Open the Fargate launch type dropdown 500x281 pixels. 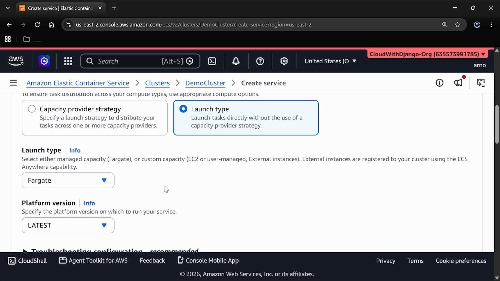pyautogui.click(x=68, y=180)
